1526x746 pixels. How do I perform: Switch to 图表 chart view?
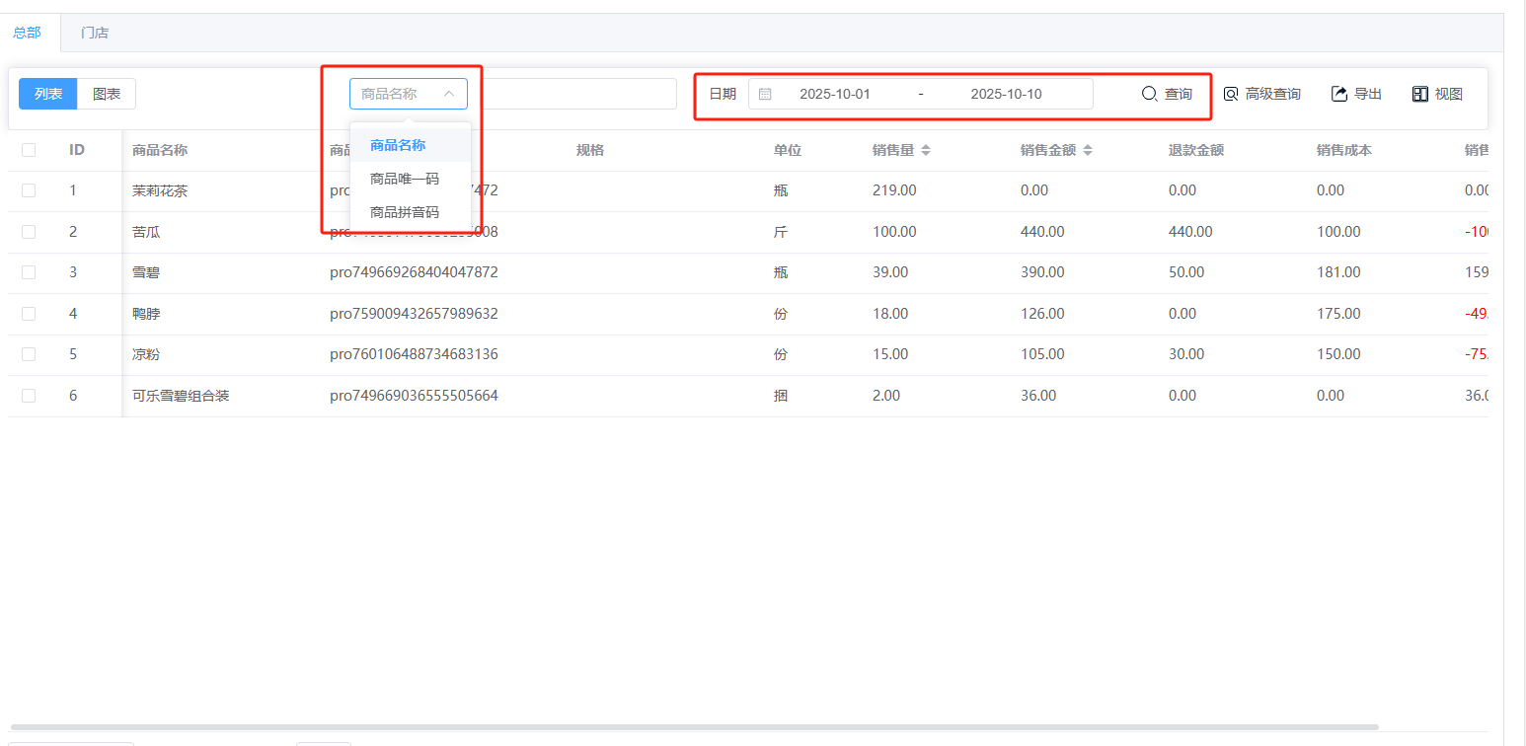pyautogui.click(x=107, y=94)
